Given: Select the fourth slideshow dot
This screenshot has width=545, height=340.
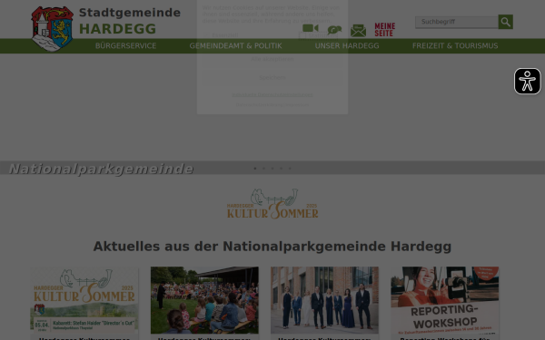Looking at the screenshot, I should click(x=282, y=169).
